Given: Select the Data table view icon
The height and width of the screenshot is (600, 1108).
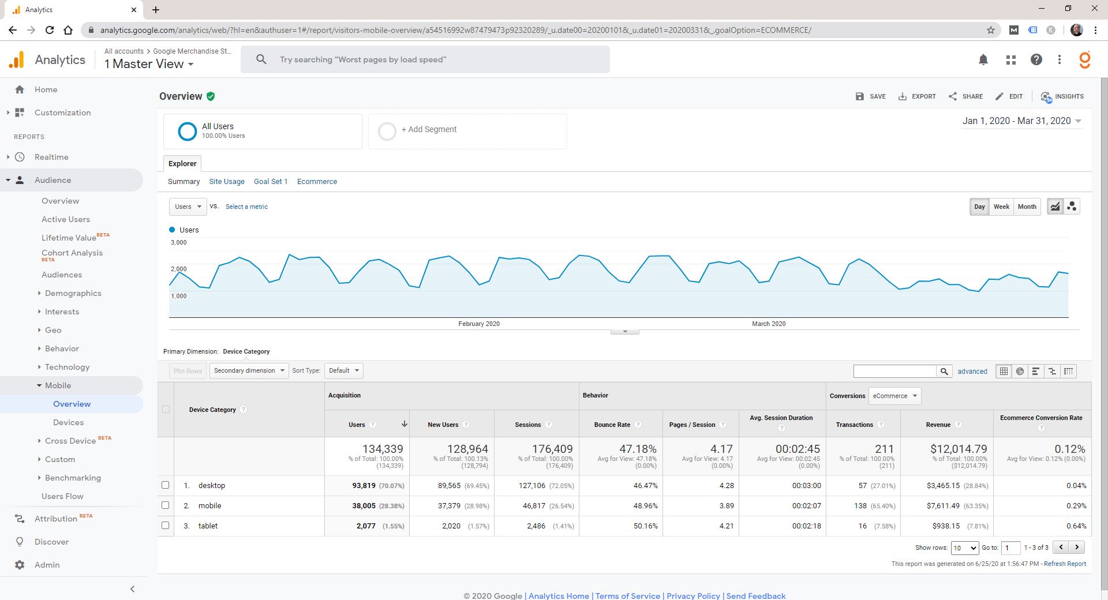Looking at the screenshot, I should pyautogui.click(x=1004, y=371).
